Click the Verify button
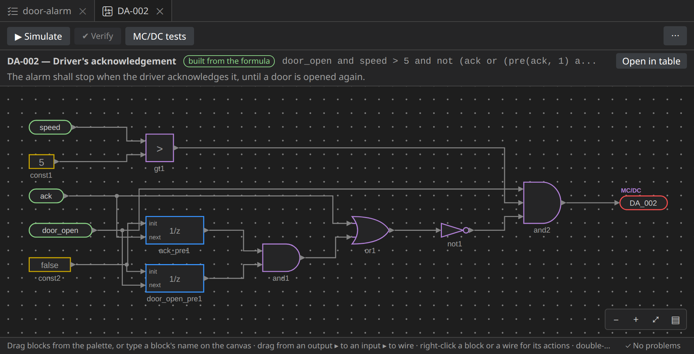Viewport: 694px width, 354px height. pos(98,36)
